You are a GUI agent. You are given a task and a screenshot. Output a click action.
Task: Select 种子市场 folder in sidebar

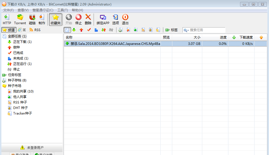[x=15, y=86]
